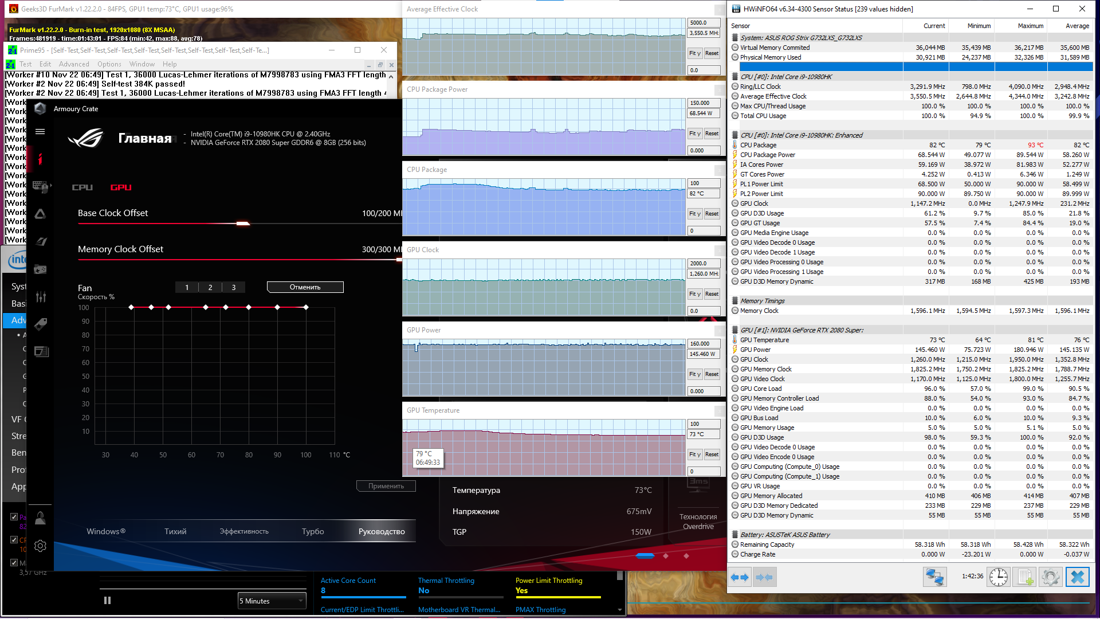This screenshot has height=619, width=1100.
Task: Toggle the first XTU monitor checkbox
Action: click(x=14, y=516)
